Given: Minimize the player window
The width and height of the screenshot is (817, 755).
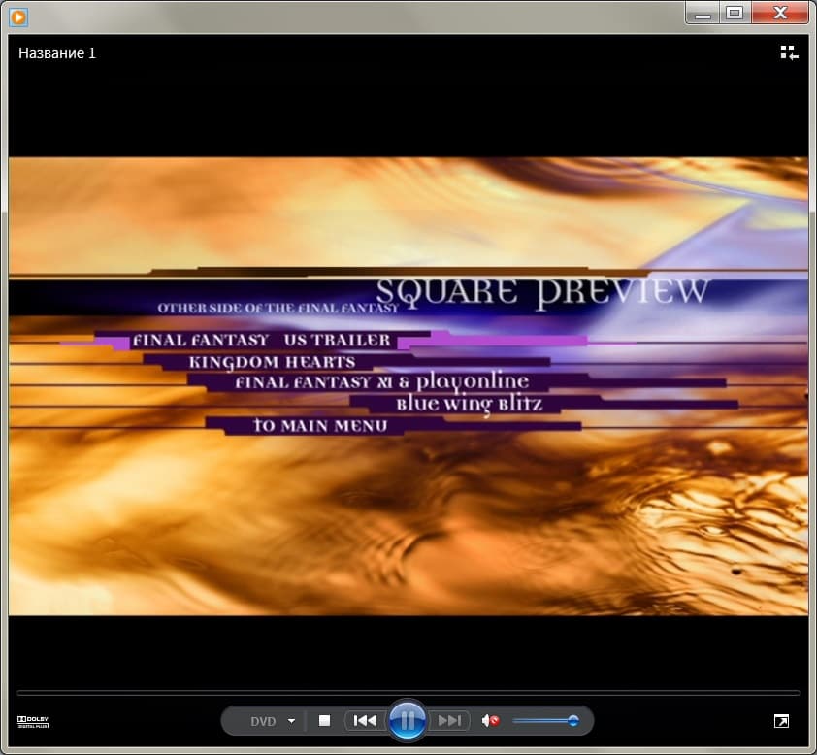Looking at the screenshot, I should click(x=703, y=14).
